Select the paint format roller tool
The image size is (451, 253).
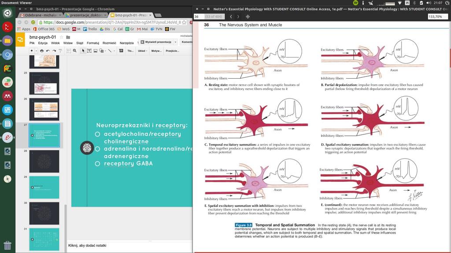[60, 51]
